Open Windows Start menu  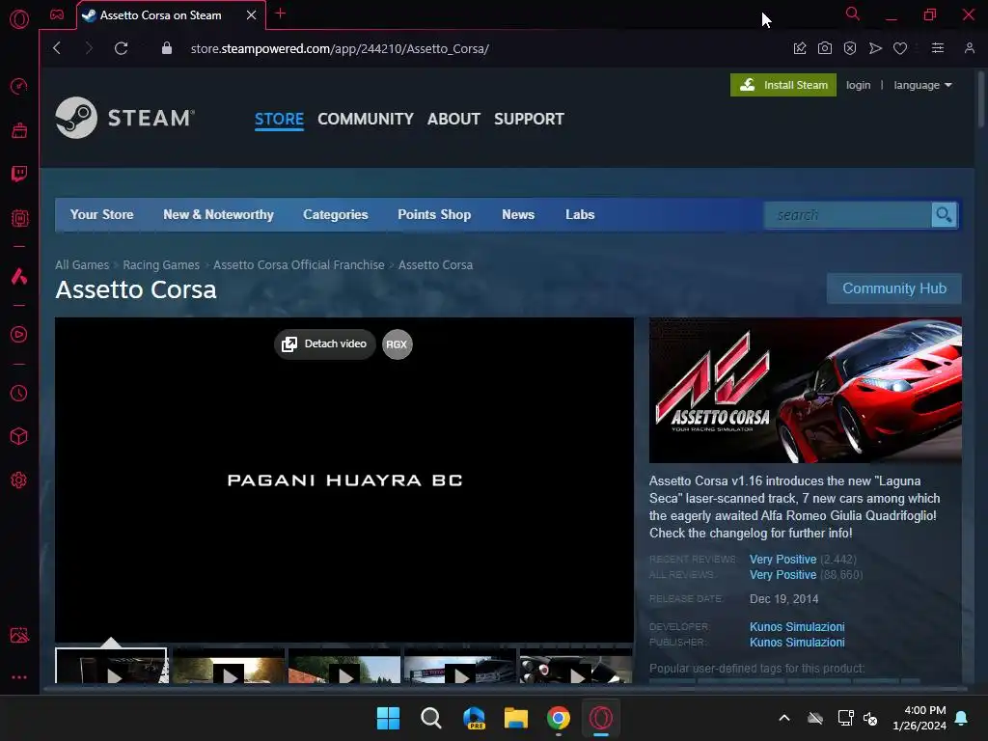(388, 718)
